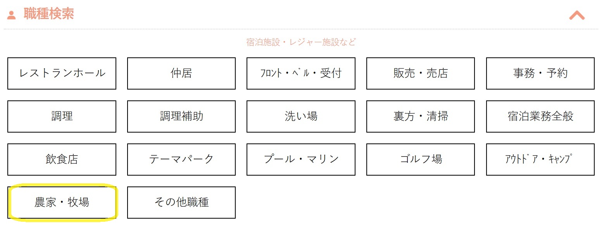Screen dimensions: 602x226
Task: Choose the 宿泊業務全般 button
Action: [540, 116]
